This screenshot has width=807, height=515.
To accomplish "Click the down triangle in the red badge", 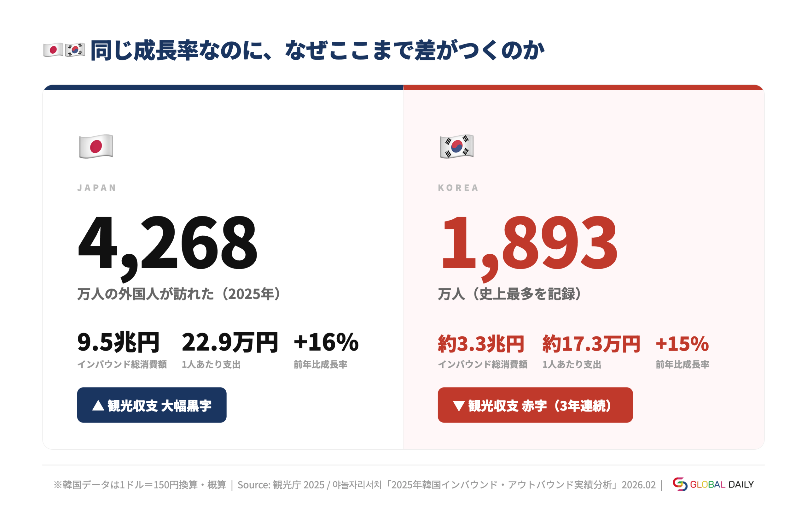I will click(458, 406).
